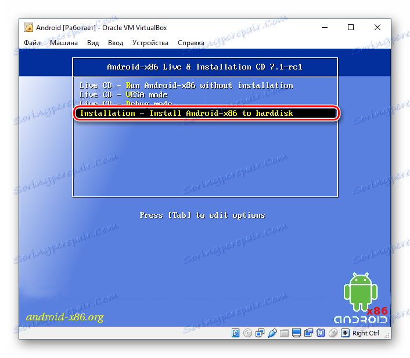
Task: Click the Android-x86 Live & Installation CD title
Action: pos(205,67)
